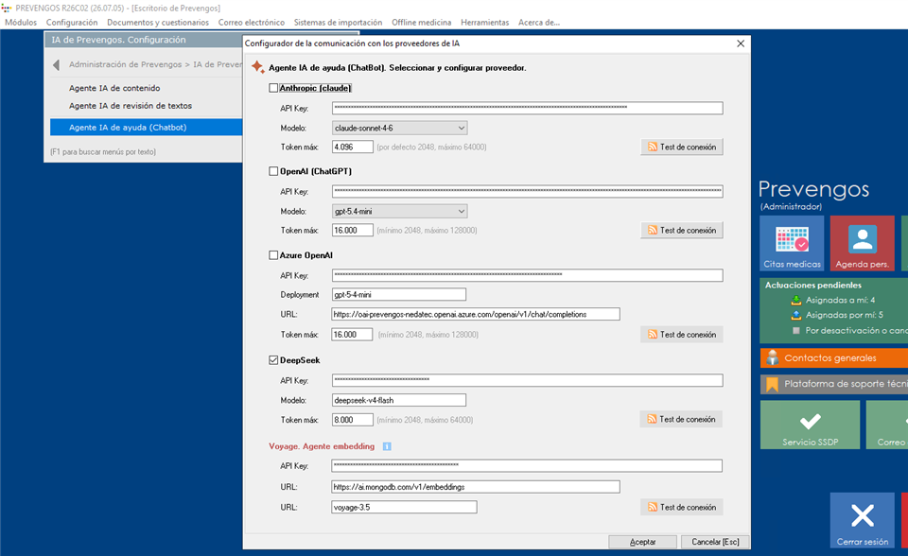Click the Contactos generales person icon
This screenshot has width=908, height=556.
pos(772,358)
